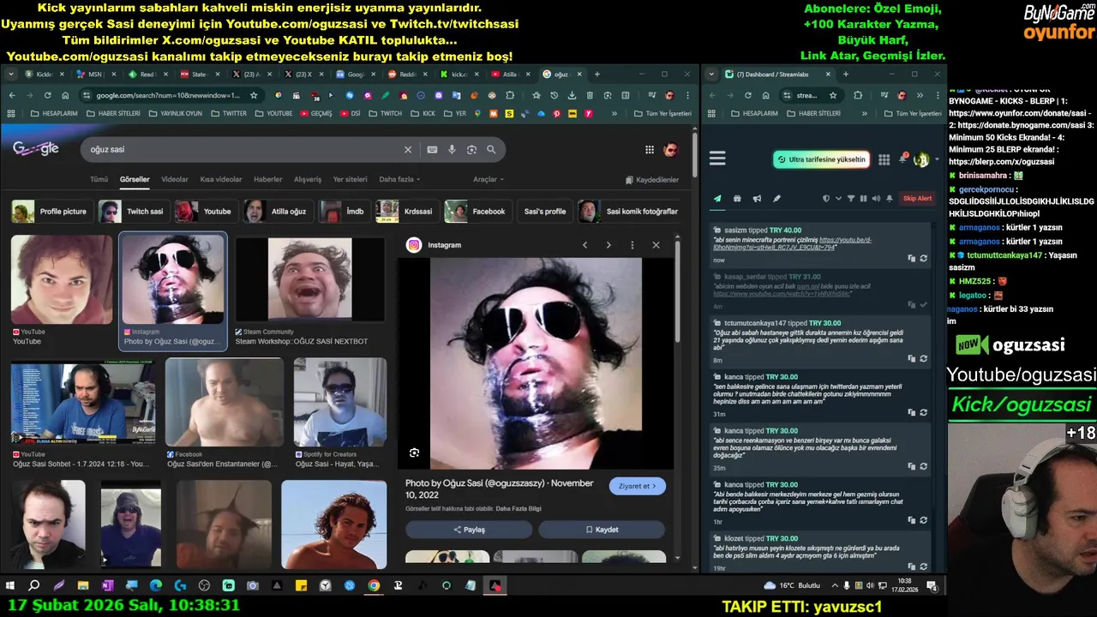The image size is (1097, 617).
Task: Open the Streamlabs app grid icon
Action: coord(884,159)
